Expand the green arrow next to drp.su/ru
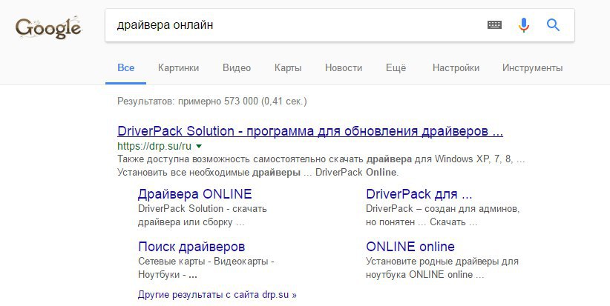The image size is (610, 306). pos(199,147)
